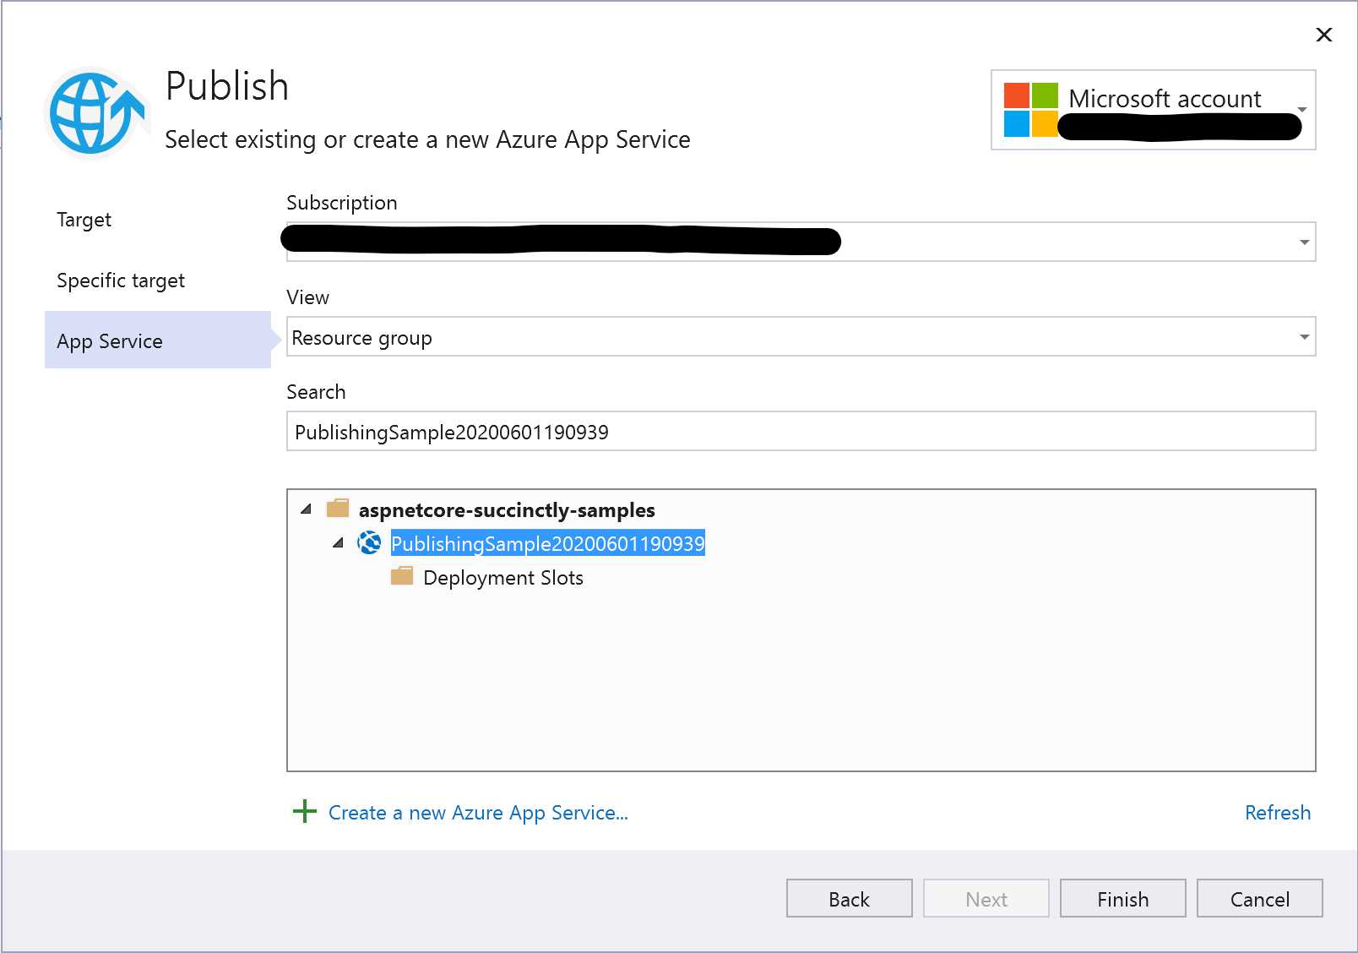Click the Deployment Slots folder icon
1358x953 pixels.
click(x=402, y=577)
